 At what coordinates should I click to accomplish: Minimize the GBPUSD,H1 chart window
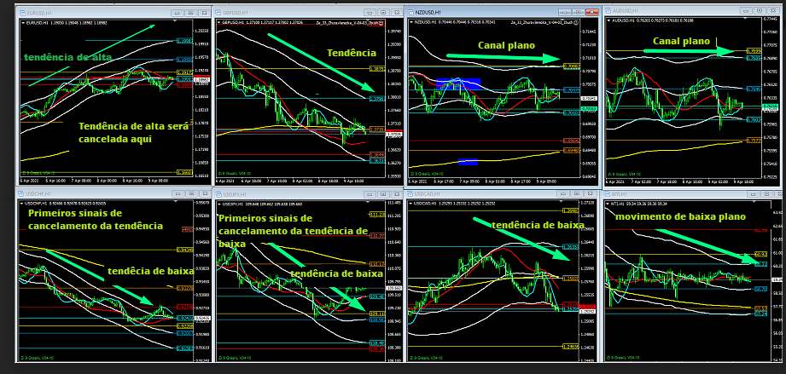370,13
